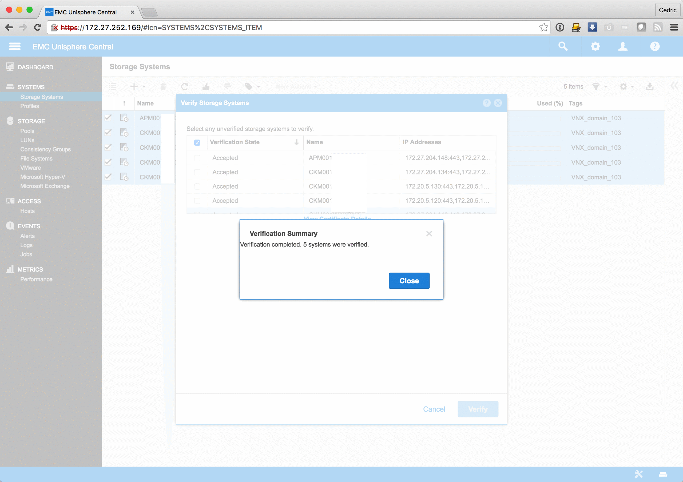Toggle select-all checkbox in Verification State header
The height and width of the screenshot is (482, 683).
pos(197,142)
